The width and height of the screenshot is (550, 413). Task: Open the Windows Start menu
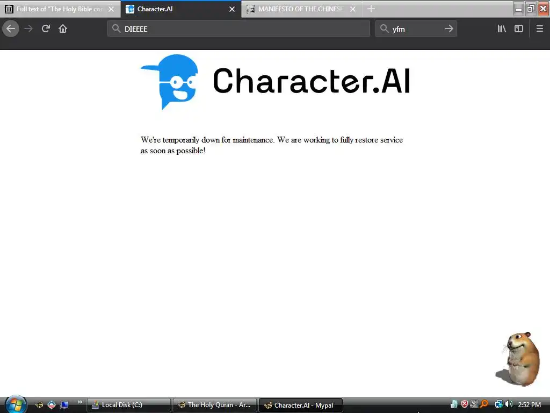coord(15,404)
